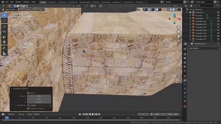
Task: Switch orthographic/perspective grid icon
Action: point(179,41)
